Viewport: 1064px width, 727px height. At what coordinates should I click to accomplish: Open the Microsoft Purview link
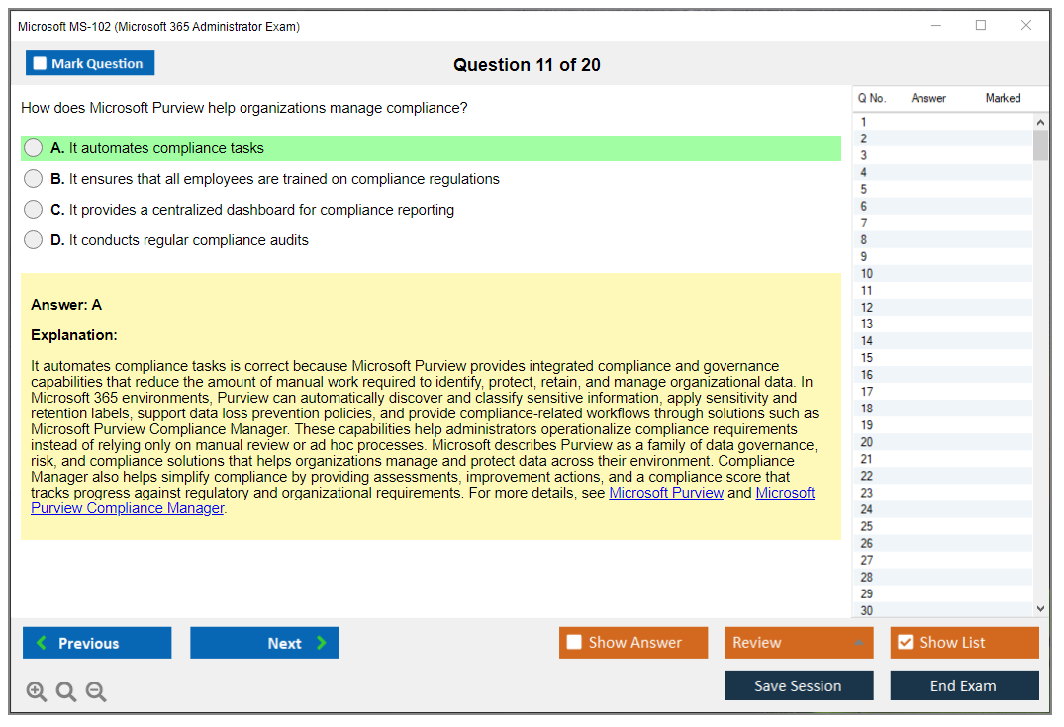[x=666, y=493]
